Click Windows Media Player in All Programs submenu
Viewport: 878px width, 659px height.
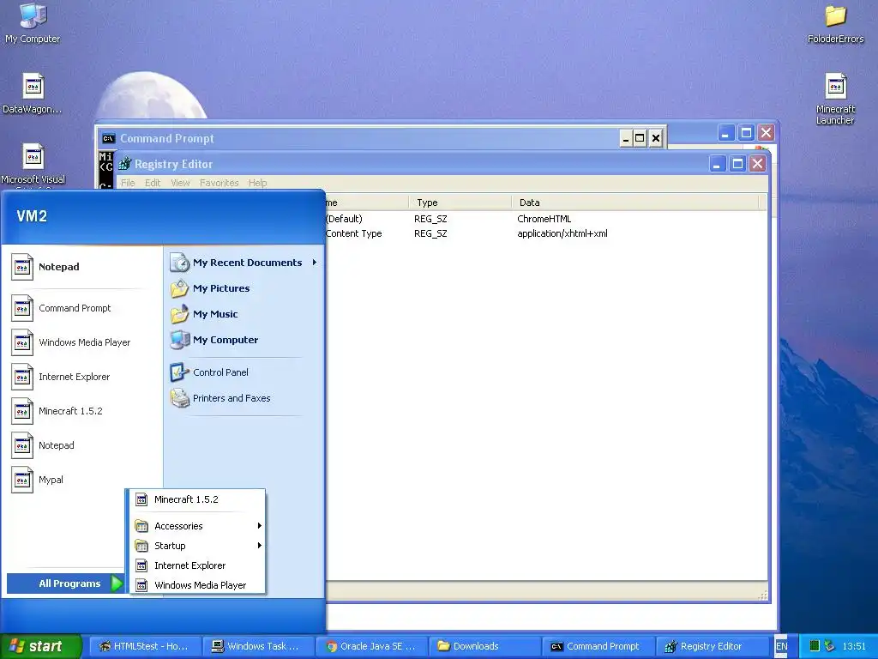200,585
